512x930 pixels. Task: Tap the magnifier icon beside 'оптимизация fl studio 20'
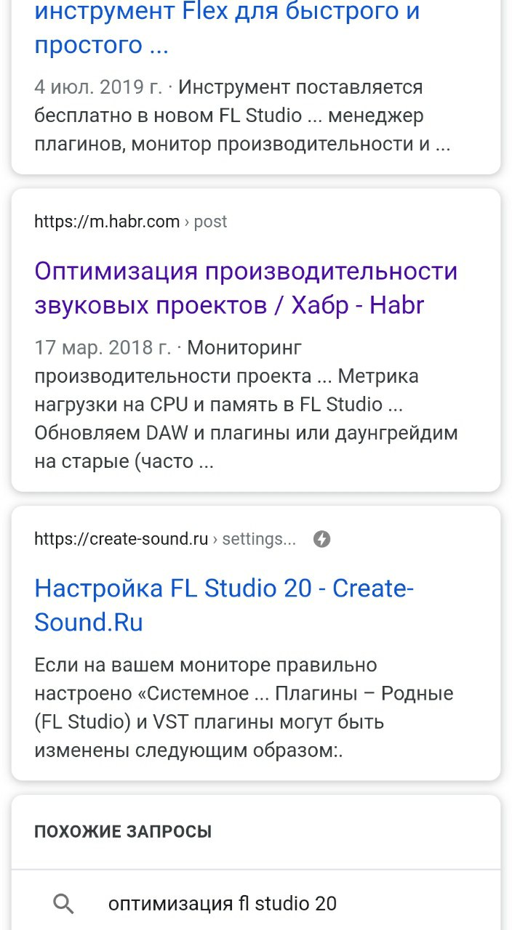point(64,904)
